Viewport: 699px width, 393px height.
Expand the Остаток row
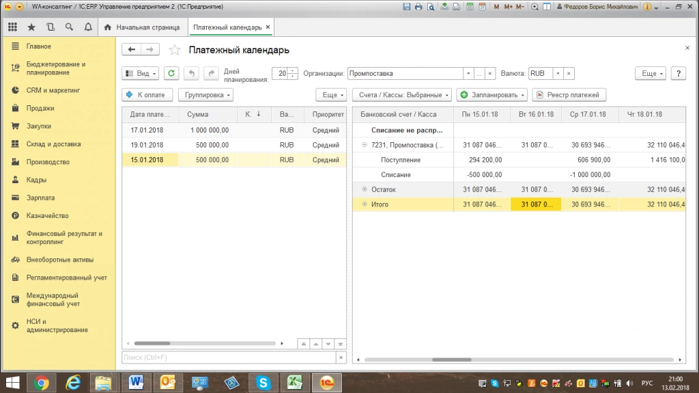(x=365, y=189)
